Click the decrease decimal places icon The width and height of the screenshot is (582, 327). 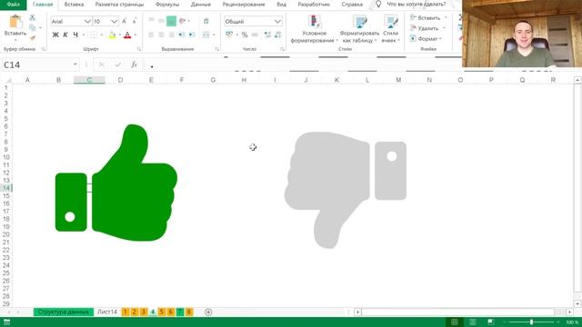[x=277, y=35]
